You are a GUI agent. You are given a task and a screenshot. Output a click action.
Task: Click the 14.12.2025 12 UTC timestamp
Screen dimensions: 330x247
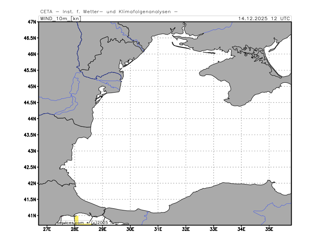(264, 19)
